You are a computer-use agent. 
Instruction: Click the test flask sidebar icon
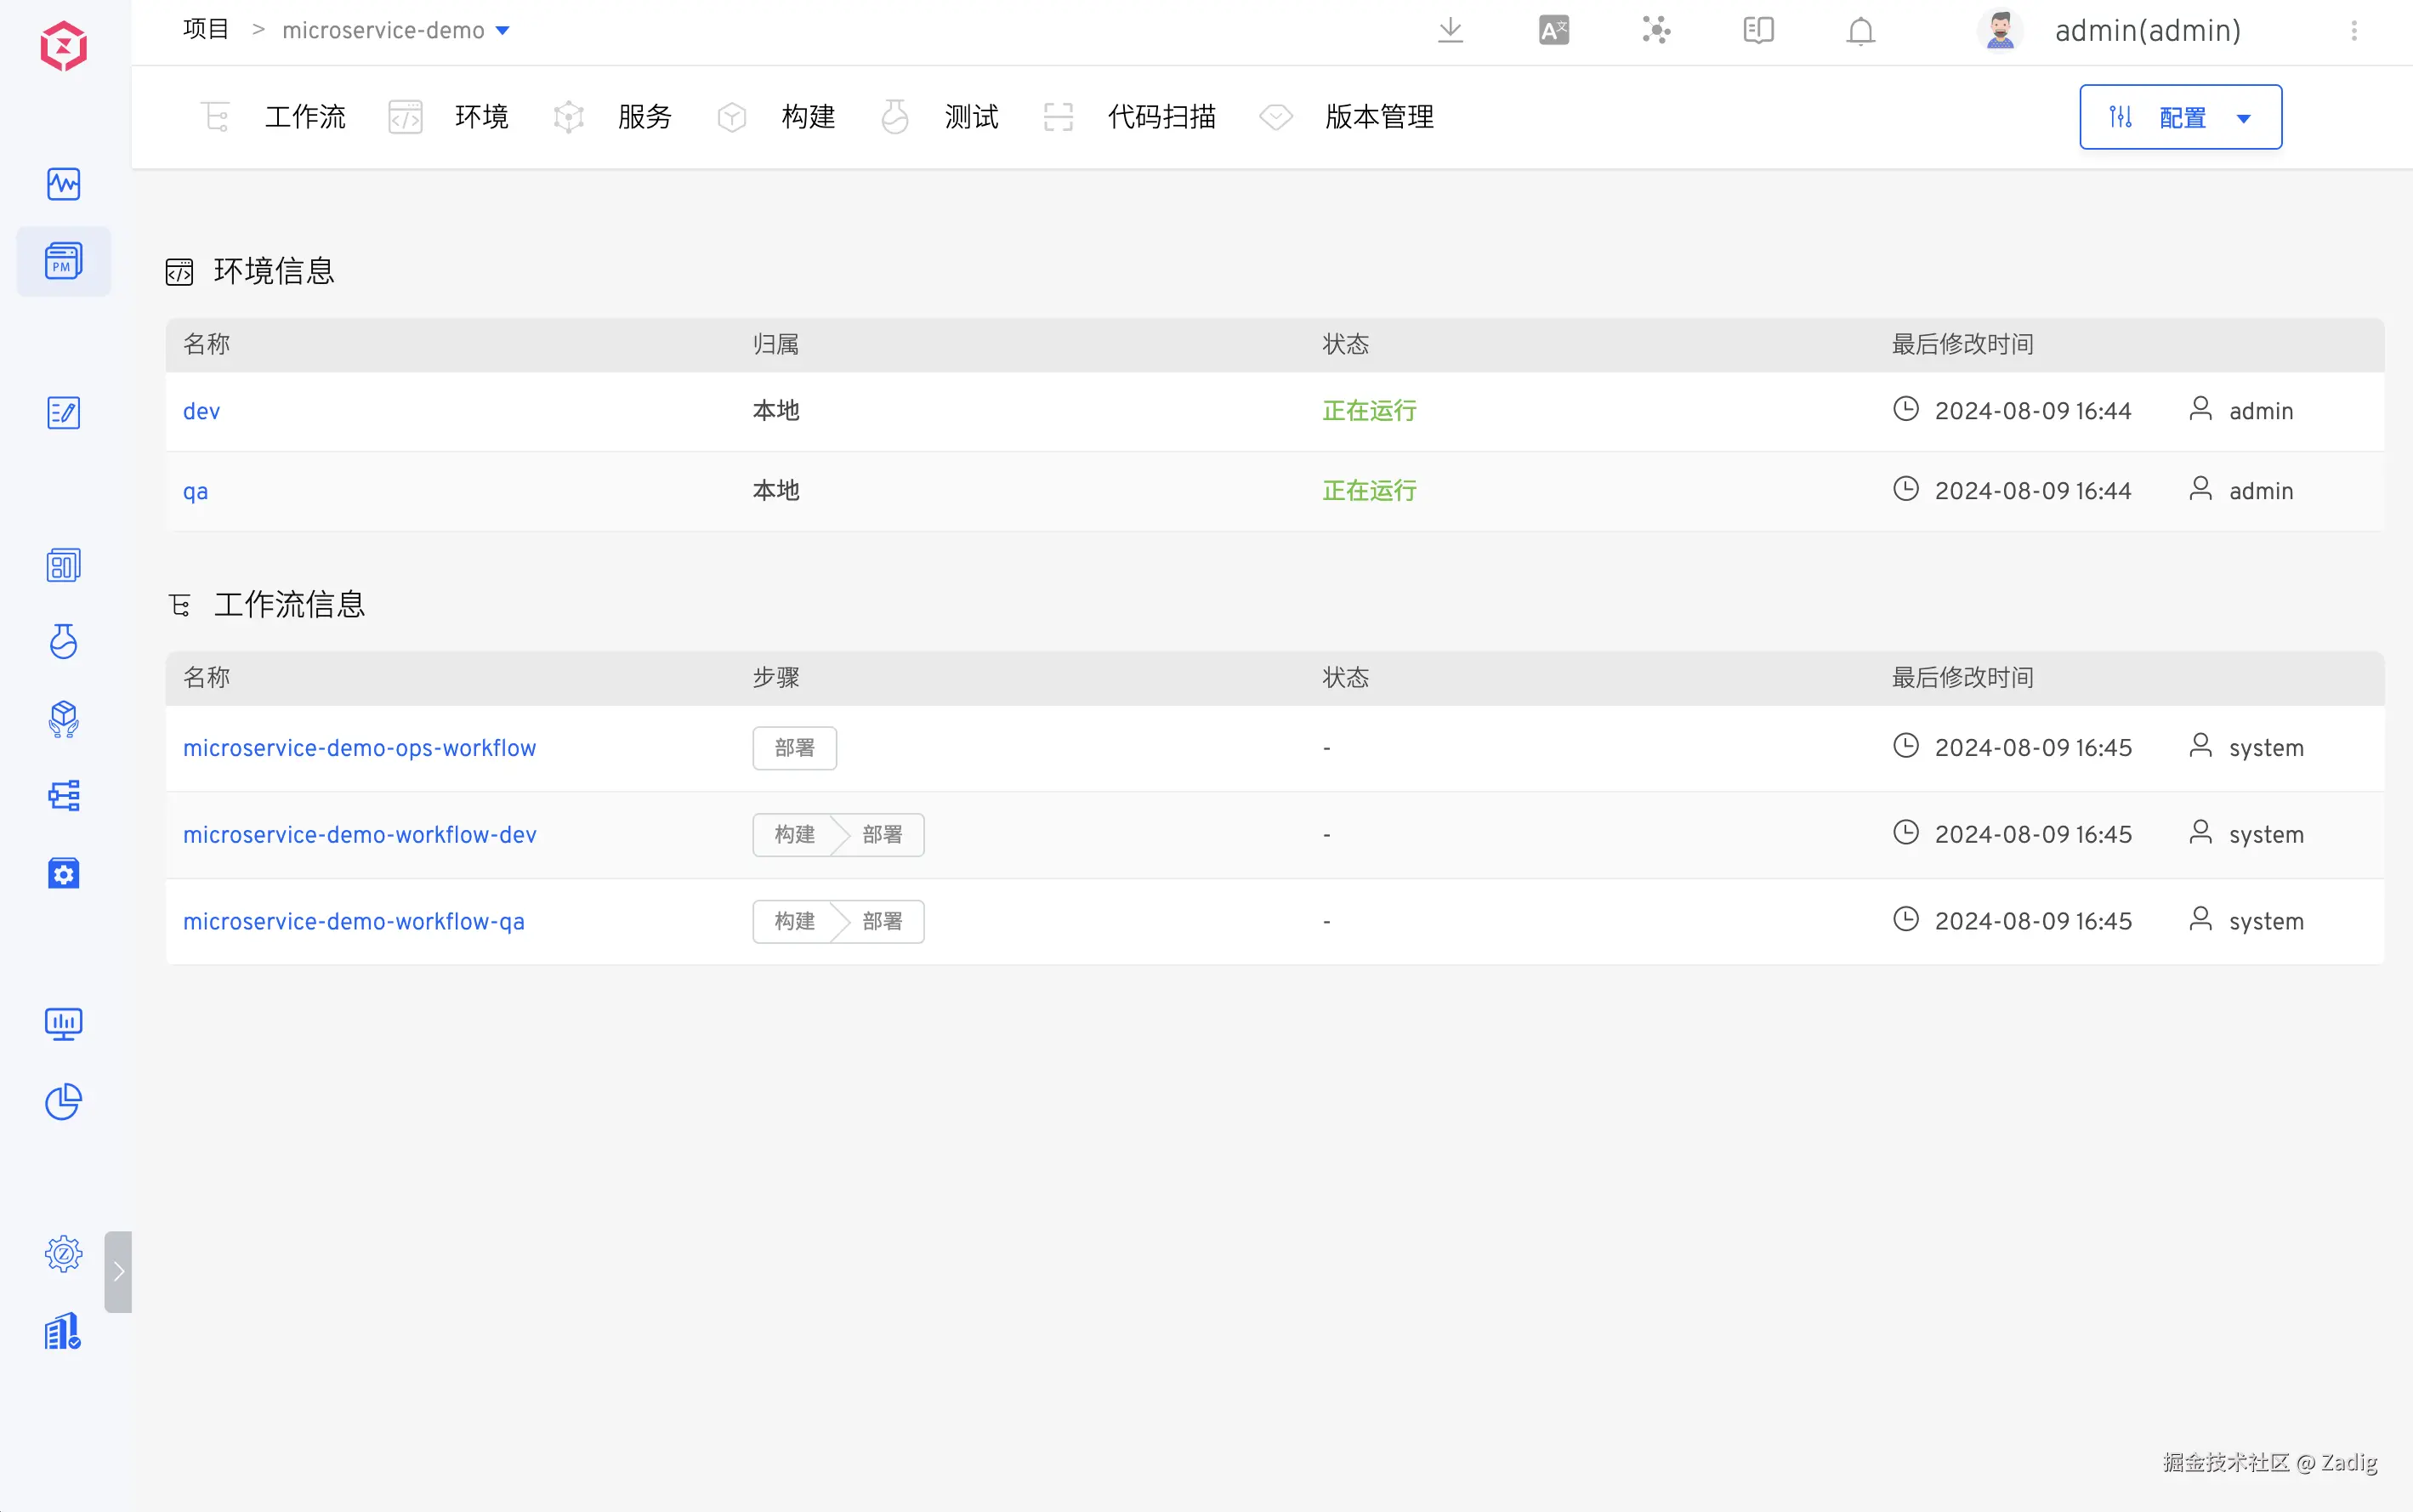click(x=63, y=641)
